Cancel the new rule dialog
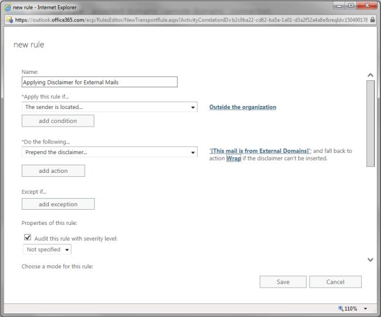 335,282
